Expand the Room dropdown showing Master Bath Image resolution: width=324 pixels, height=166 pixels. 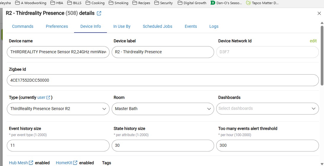pyautogui.click(x=163, y=109)
